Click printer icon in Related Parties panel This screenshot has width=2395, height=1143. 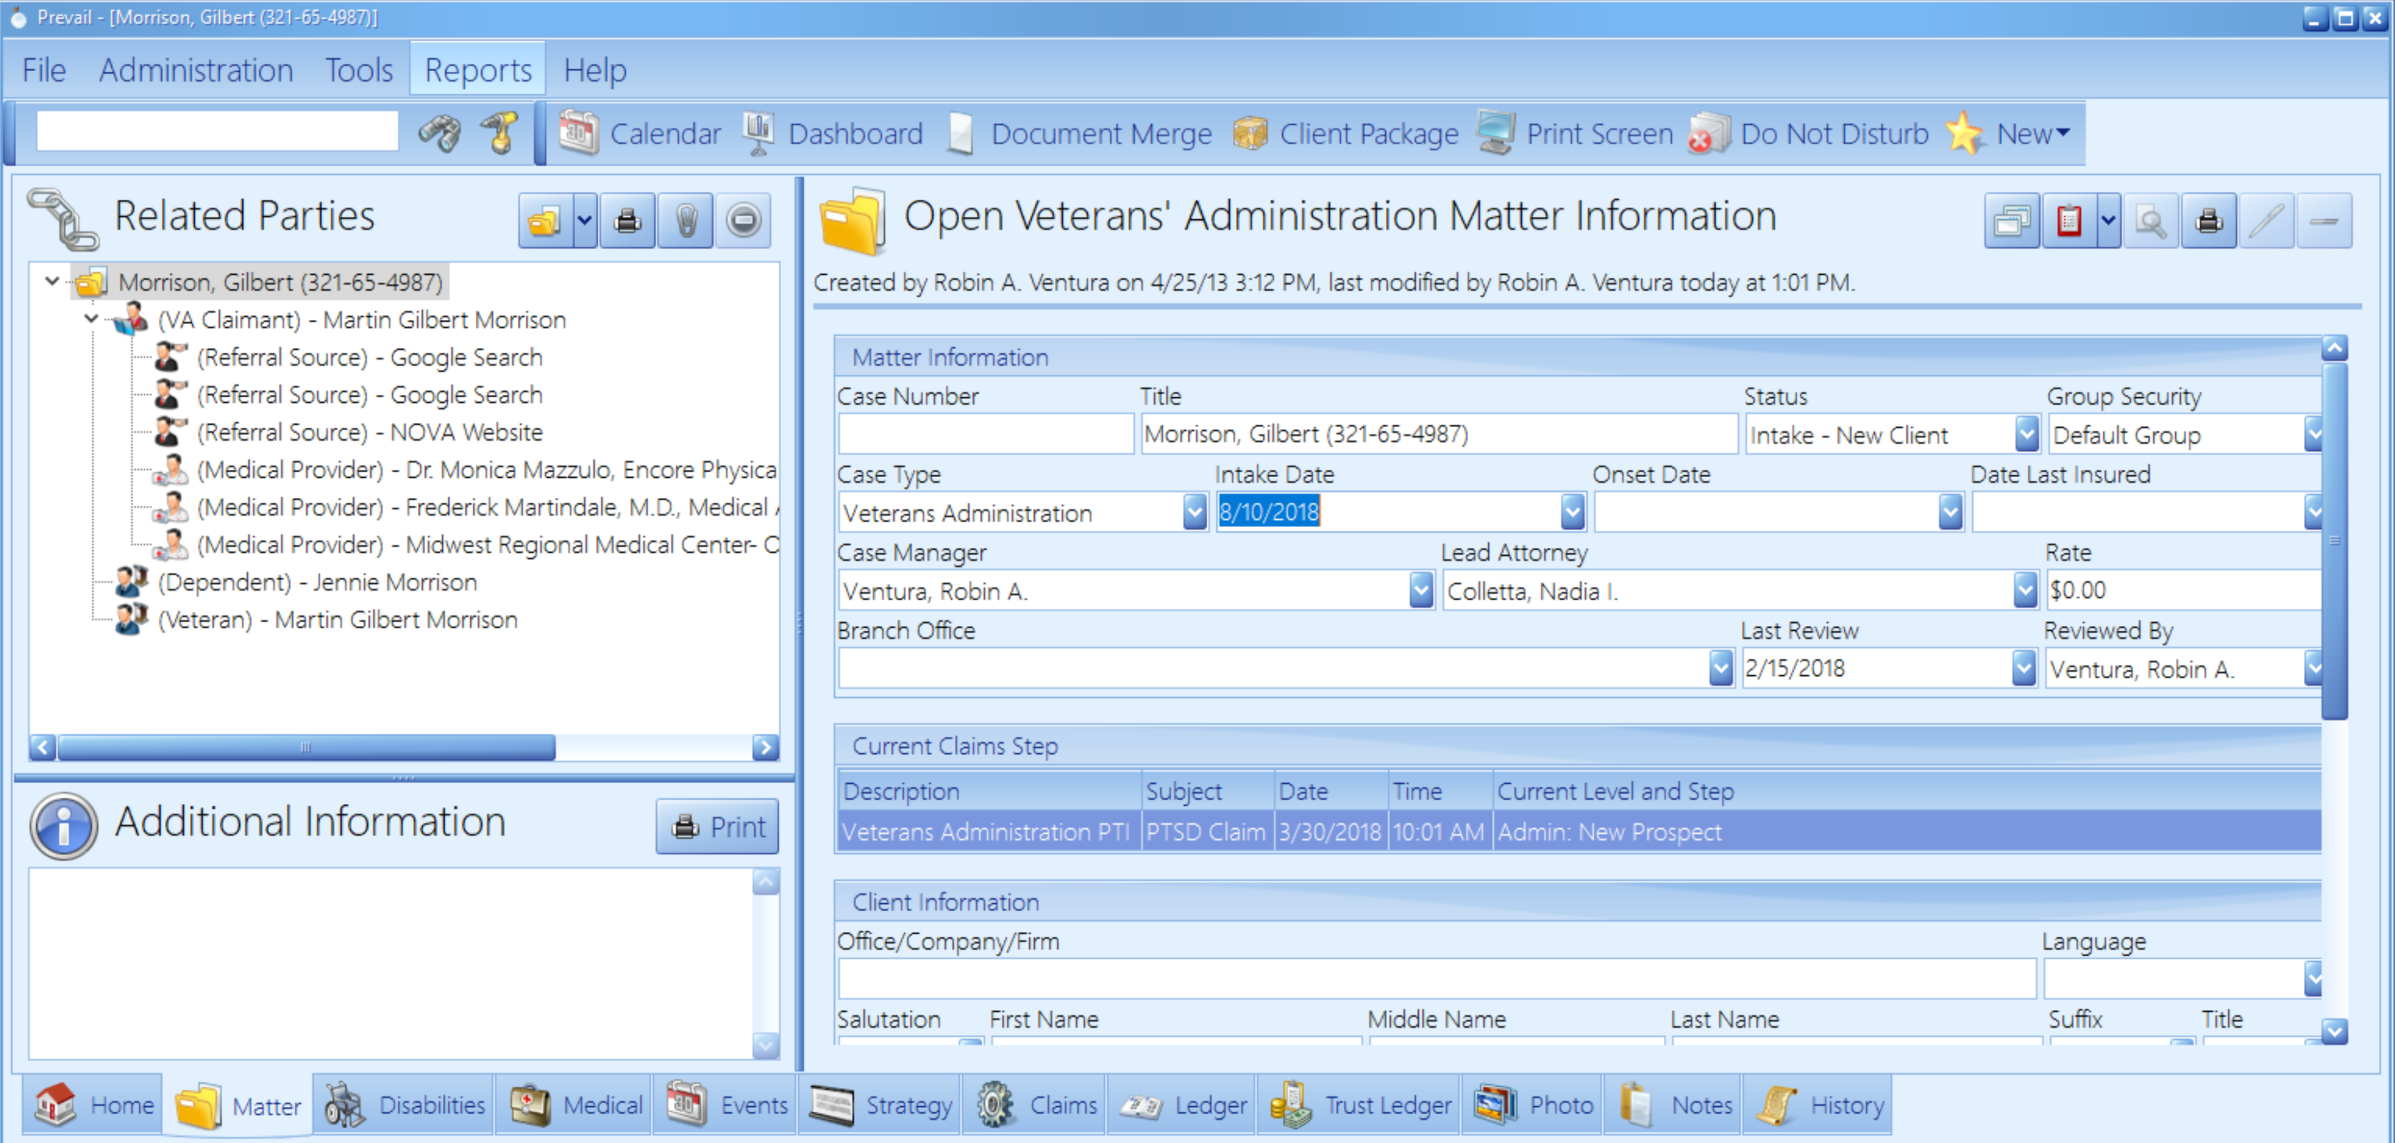coord(628,220)
